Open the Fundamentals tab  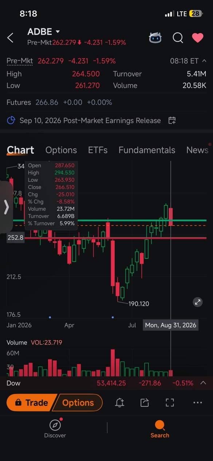[x=147, y=150]
